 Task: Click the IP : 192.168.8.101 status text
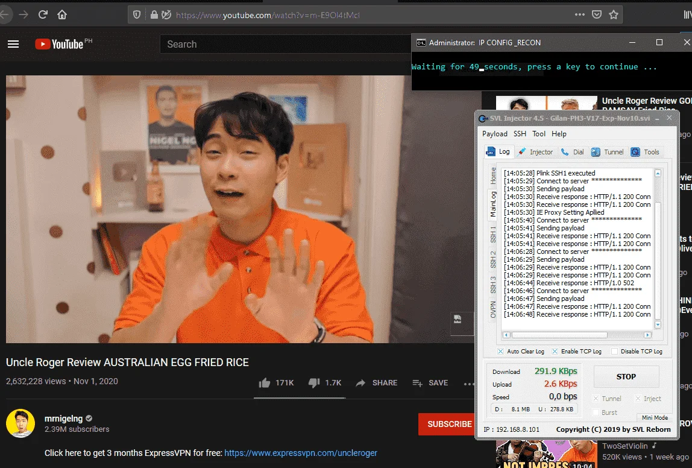point(511,429)
